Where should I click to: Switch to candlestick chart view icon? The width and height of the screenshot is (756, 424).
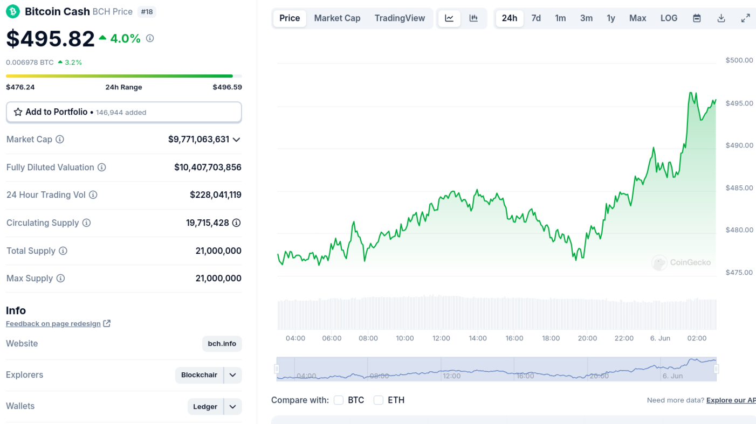pyautogui.click(x=473, y=18)
